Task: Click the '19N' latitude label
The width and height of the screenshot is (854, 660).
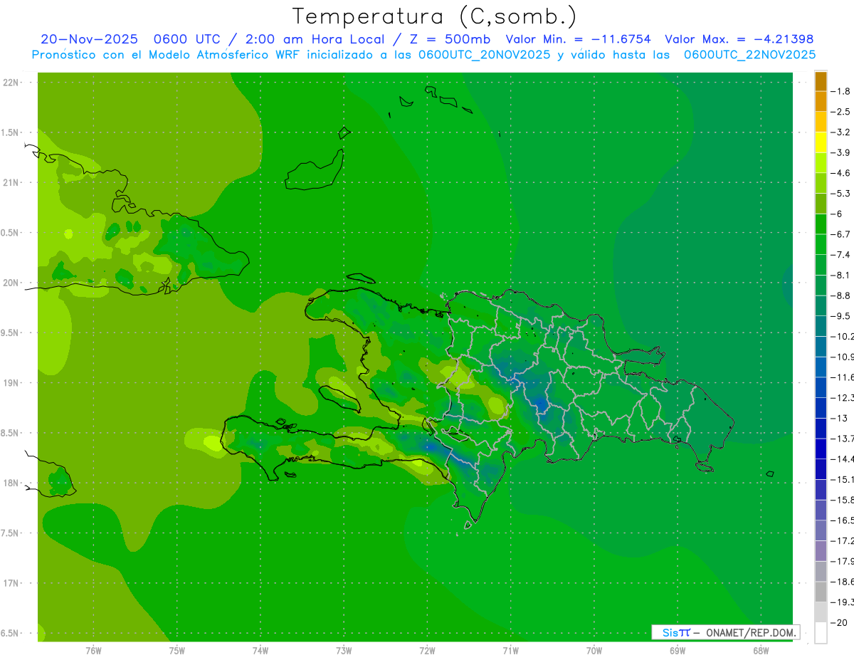Action: pyautogui.click(x=10, y=382)
